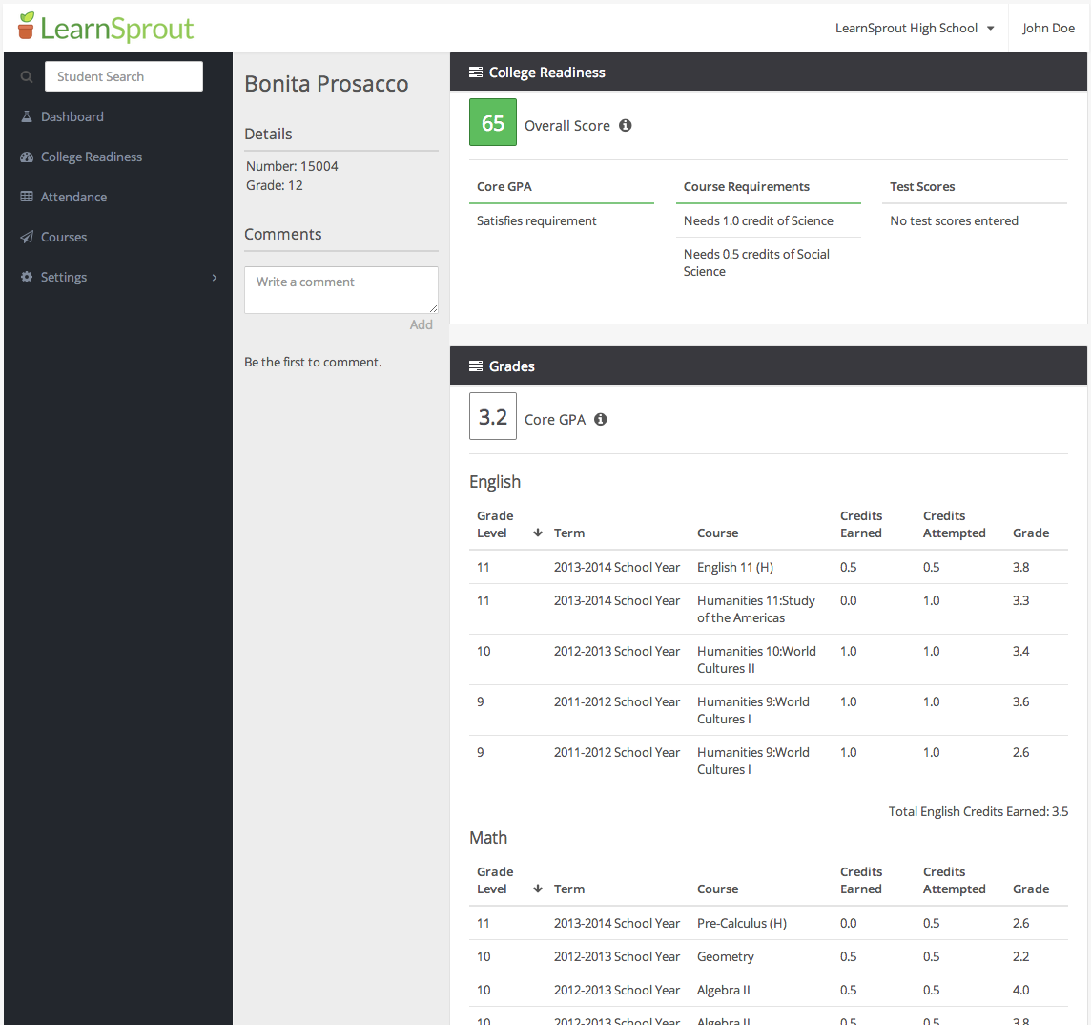Click the Attendance table icon

(x=27, y=197)
